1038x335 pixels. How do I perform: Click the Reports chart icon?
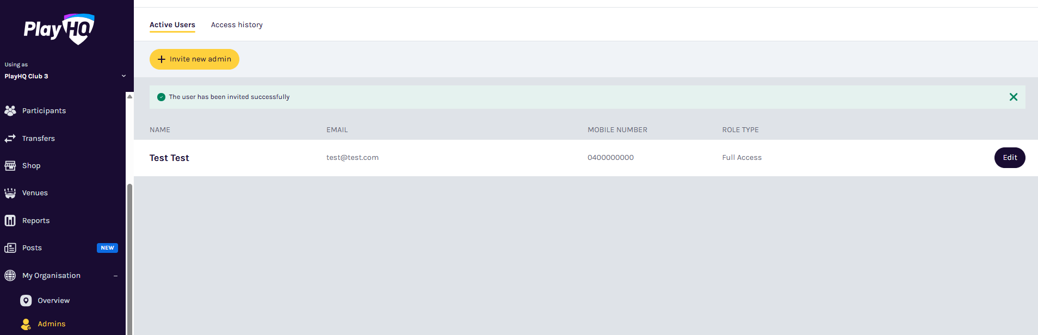tap(10, 221)
